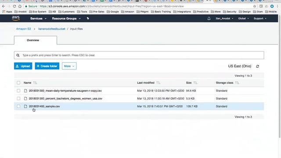The width and height of the screenshot is (281, 158).
Task: Click the 109.7 KB size value
Action: click(191, 106)
